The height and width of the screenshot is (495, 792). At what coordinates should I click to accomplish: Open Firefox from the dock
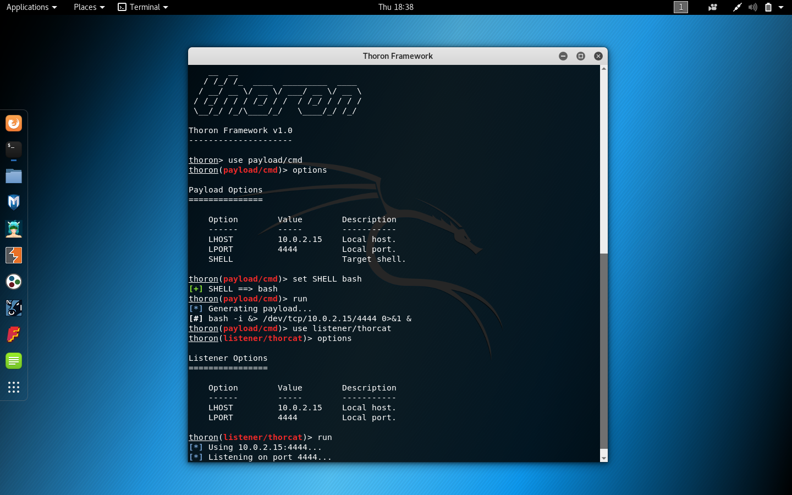[x=14, y=123]
